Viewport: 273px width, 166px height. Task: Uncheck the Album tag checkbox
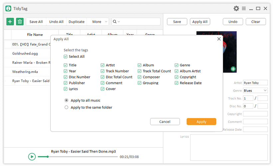click(x=139, y=65)
